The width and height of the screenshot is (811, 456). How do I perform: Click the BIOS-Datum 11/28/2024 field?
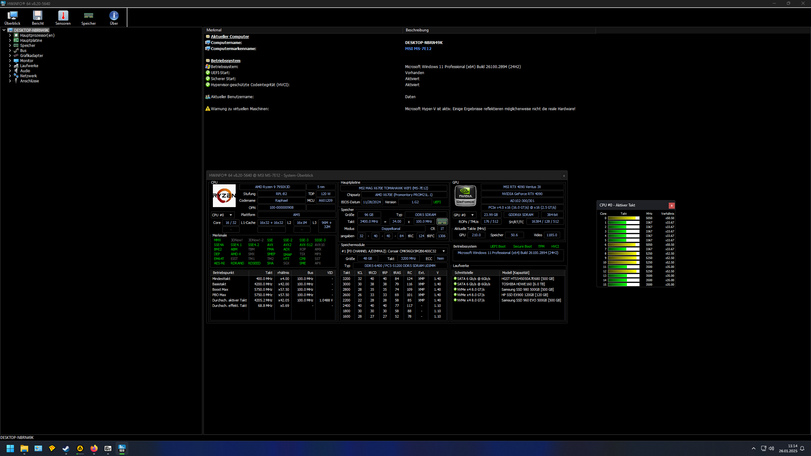click(x=372, y=202)
